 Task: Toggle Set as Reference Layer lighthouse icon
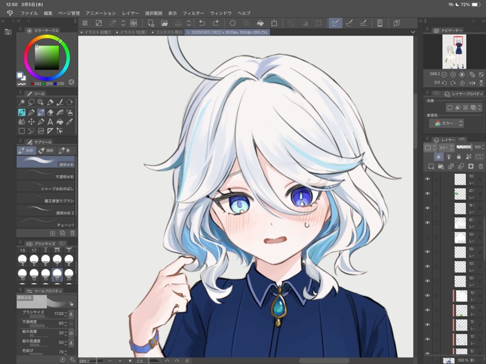[x=449, y=157]
